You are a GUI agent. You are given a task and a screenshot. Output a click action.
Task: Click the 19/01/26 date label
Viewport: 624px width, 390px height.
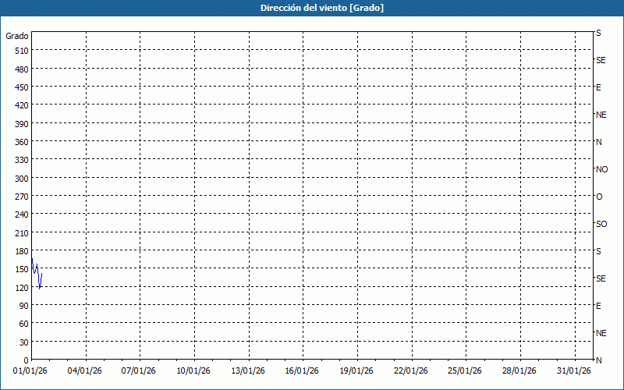[x=356, y=371]
